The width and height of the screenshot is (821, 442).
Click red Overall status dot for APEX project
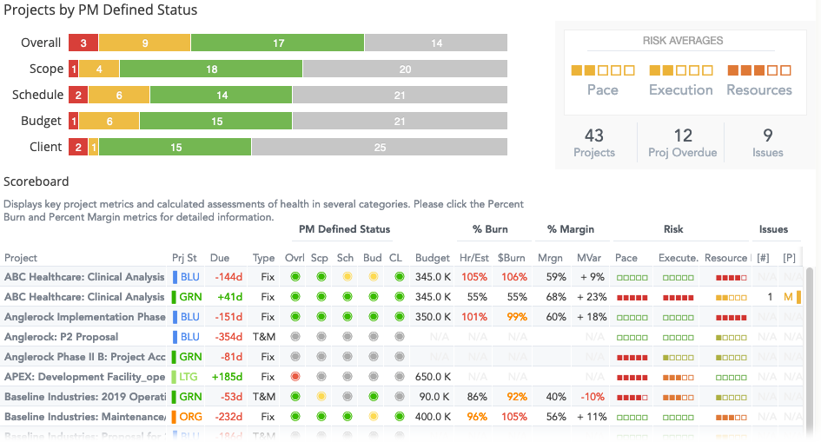tap(295, 377)
